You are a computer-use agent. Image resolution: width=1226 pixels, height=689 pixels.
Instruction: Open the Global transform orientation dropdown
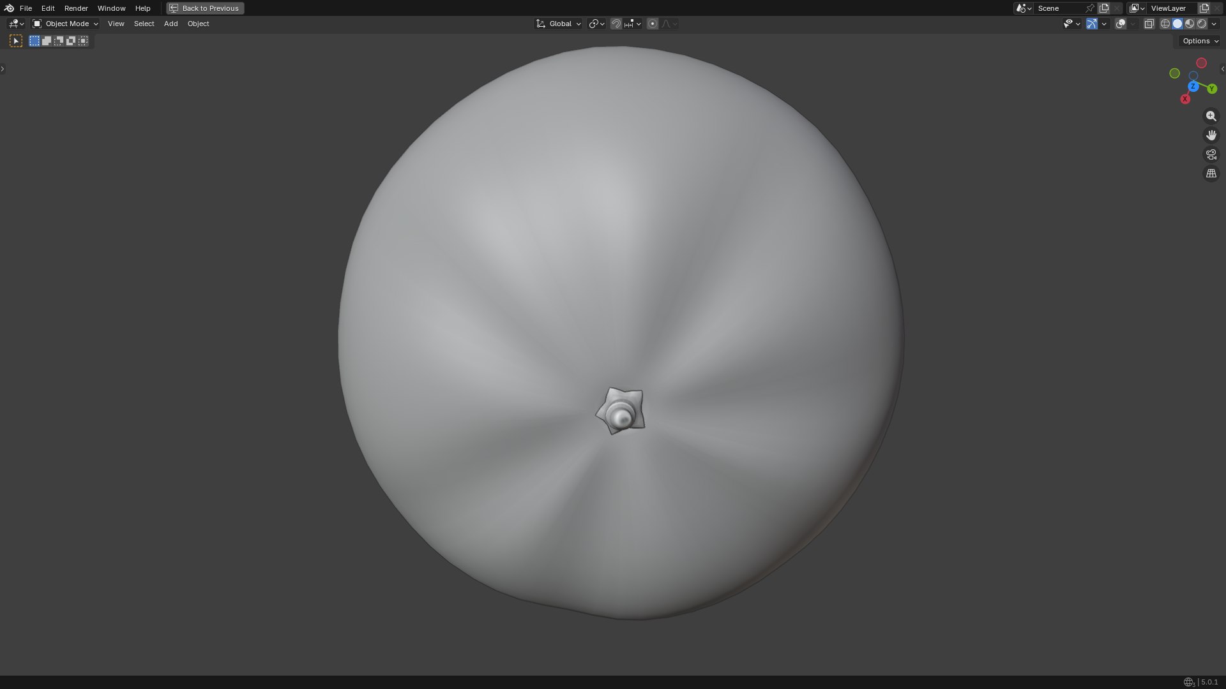(x=558, y=24)
